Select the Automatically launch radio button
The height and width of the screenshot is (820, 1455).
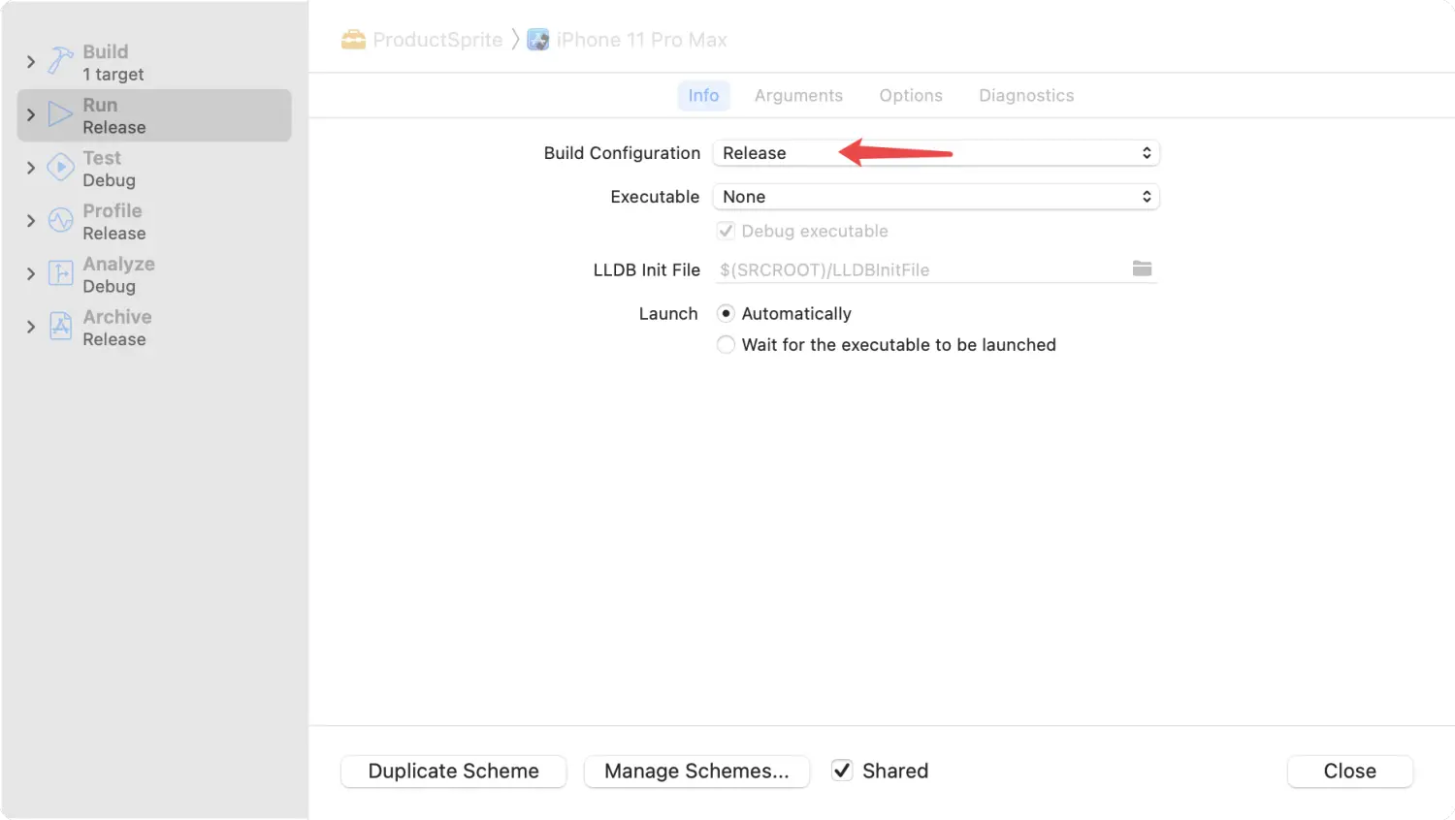[x=726, y=314]
